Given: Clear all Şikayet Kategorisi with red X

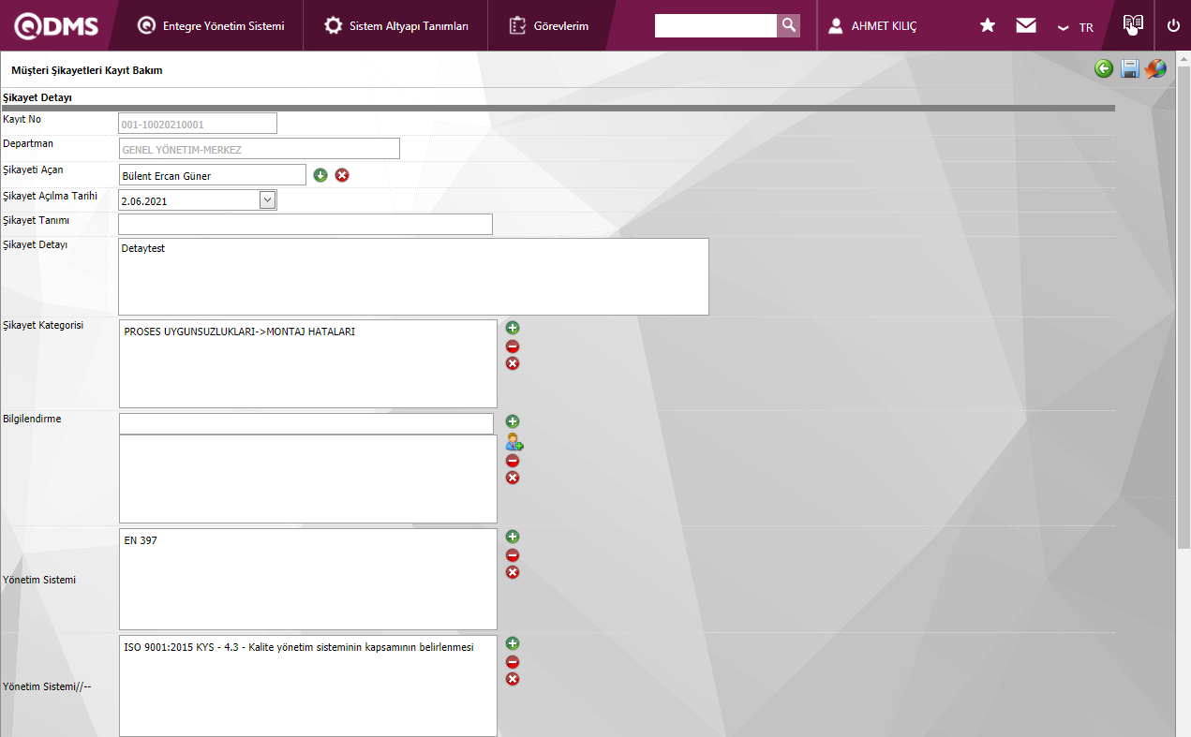Looking at the screenshot, I should click(513, 363).
